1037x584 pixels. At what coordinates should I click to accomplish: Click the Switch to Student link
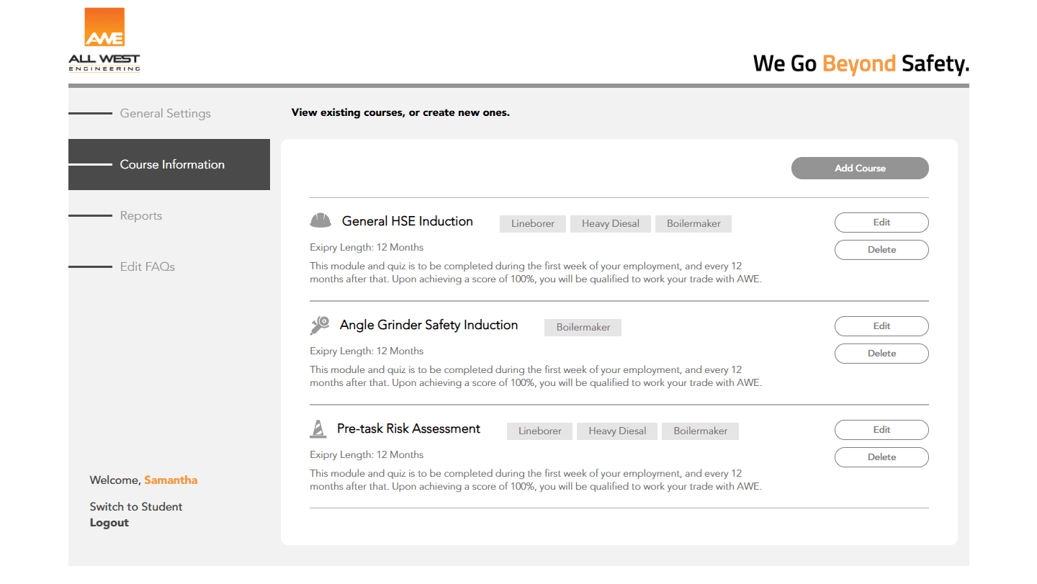(136, 506)
